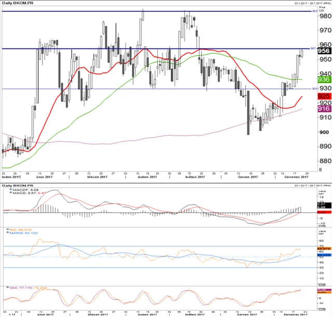This screenshot has height=317, width=332.
Task: Select the black 956 last-price tag
Action: click(x=324, y=51)
